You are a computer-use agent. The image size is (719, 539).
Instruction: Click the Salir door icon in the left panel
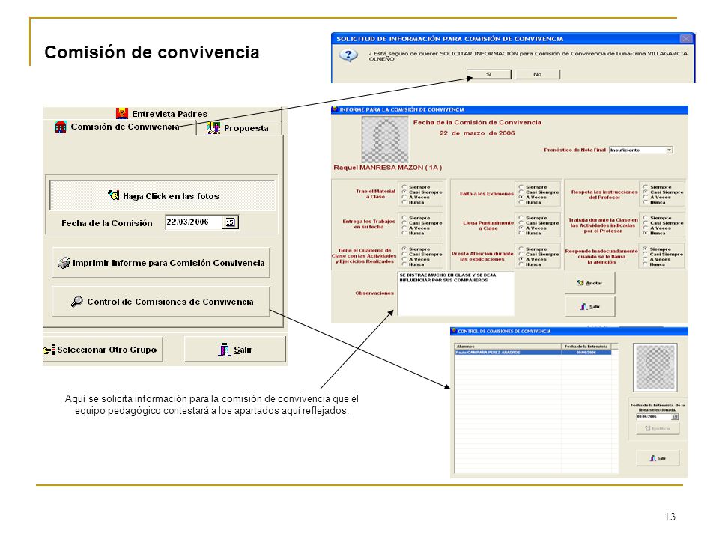(224, 350)
